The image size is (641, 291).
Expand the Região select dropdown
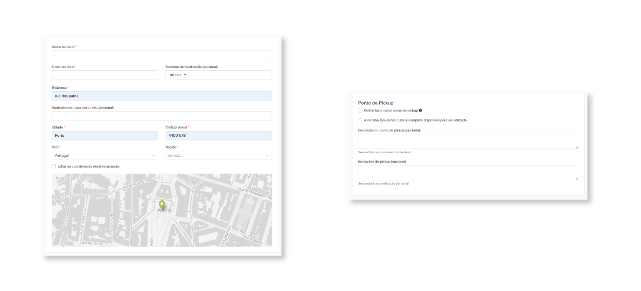click(x=219, y=155)
